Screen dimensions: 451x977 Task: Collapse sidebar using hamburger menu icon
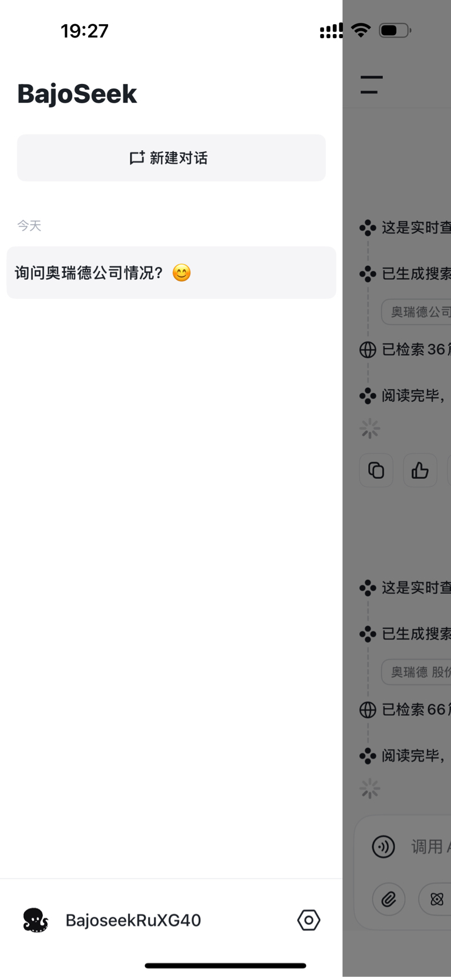[x=371, y=84]
